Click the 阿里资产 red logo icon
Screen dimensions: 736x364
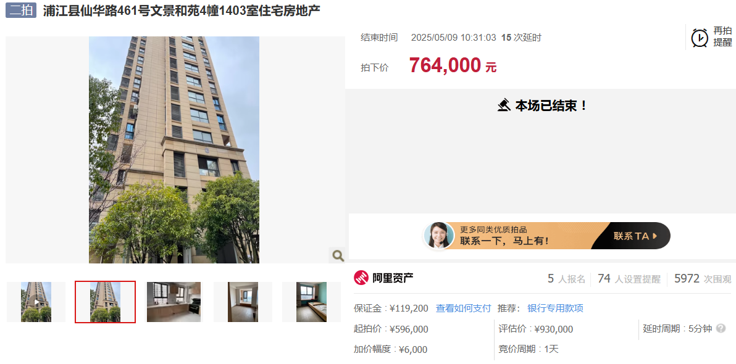[361, 278]
